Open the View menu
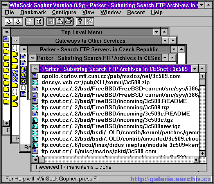The image size is (214, 184). 88,13
